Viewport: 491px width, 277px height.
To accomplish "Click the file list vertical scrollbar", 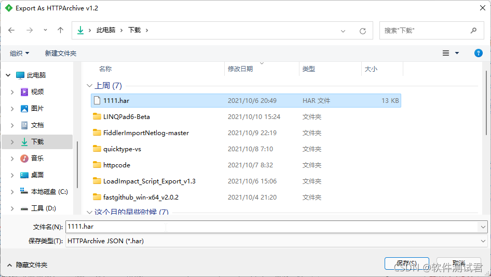I will click(486, 103).
